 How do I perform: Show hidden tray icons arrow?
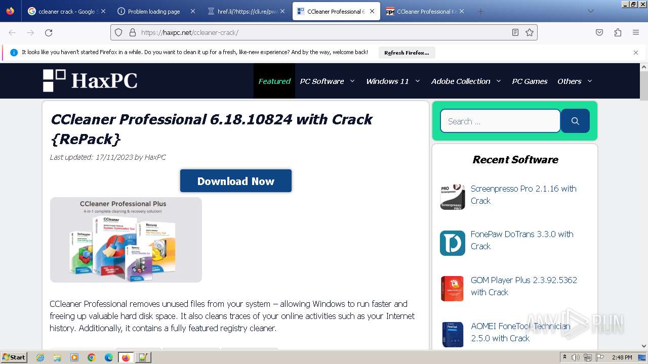point(565,357)
